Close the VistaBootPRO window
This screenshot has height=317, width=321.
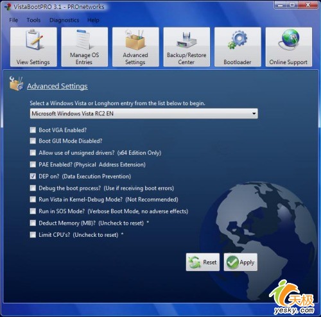tap(308, 4)
